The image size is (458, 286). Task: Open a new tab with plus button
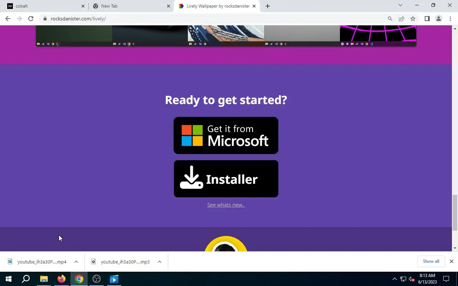268,6
